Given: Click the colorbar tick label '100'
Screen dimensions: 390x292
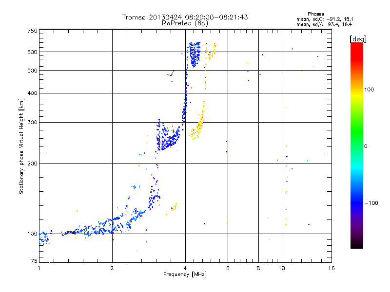Looking at the screenshot, I should point(369,90).
